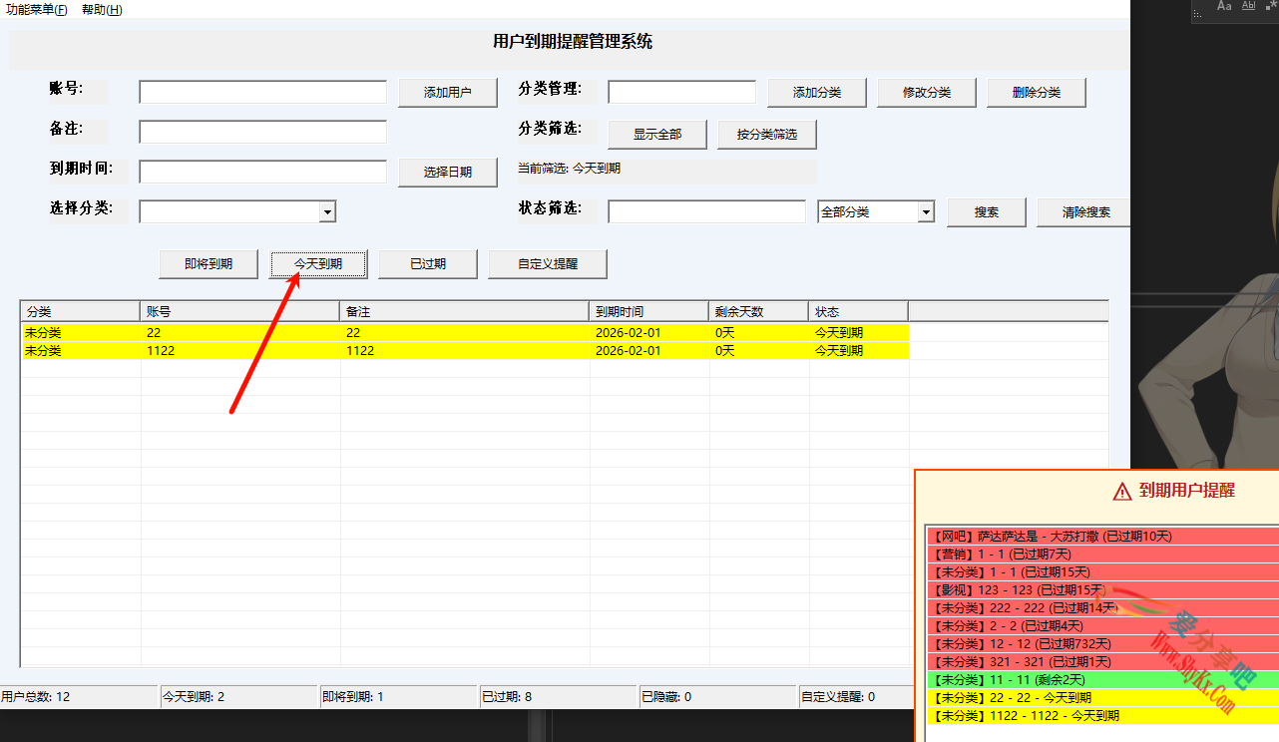The height and width of the screenshot is (742, 1279).
Task: Click the 修改分类 button
Action: coord(926,92)
